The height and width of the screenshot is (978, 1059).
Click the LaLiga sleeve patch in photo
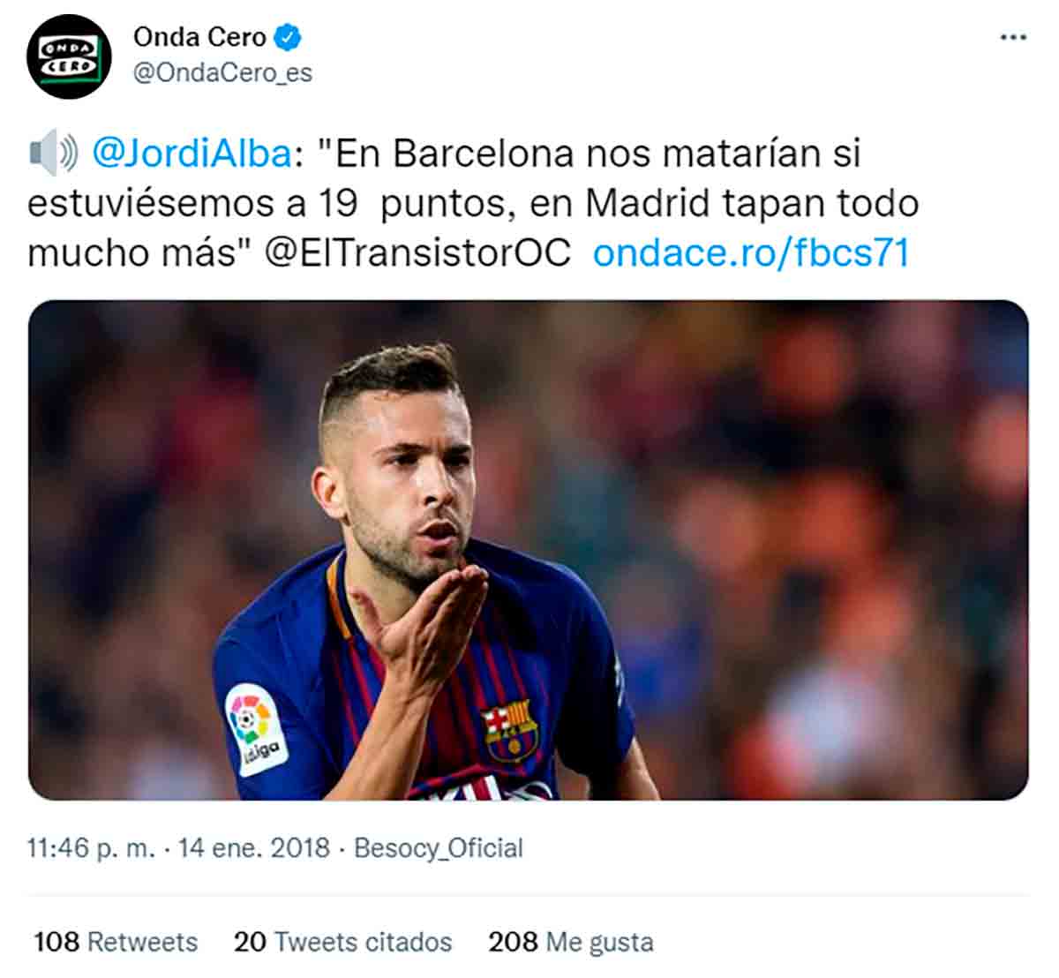coord(257,728)
